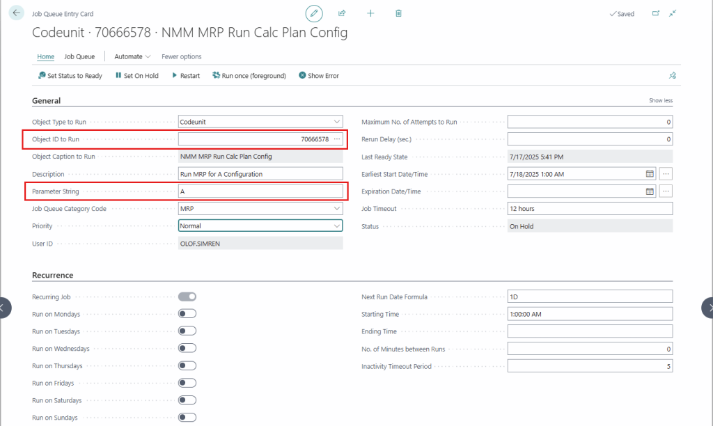
Task: Click the trash delete icon
Action: [398, 13]
